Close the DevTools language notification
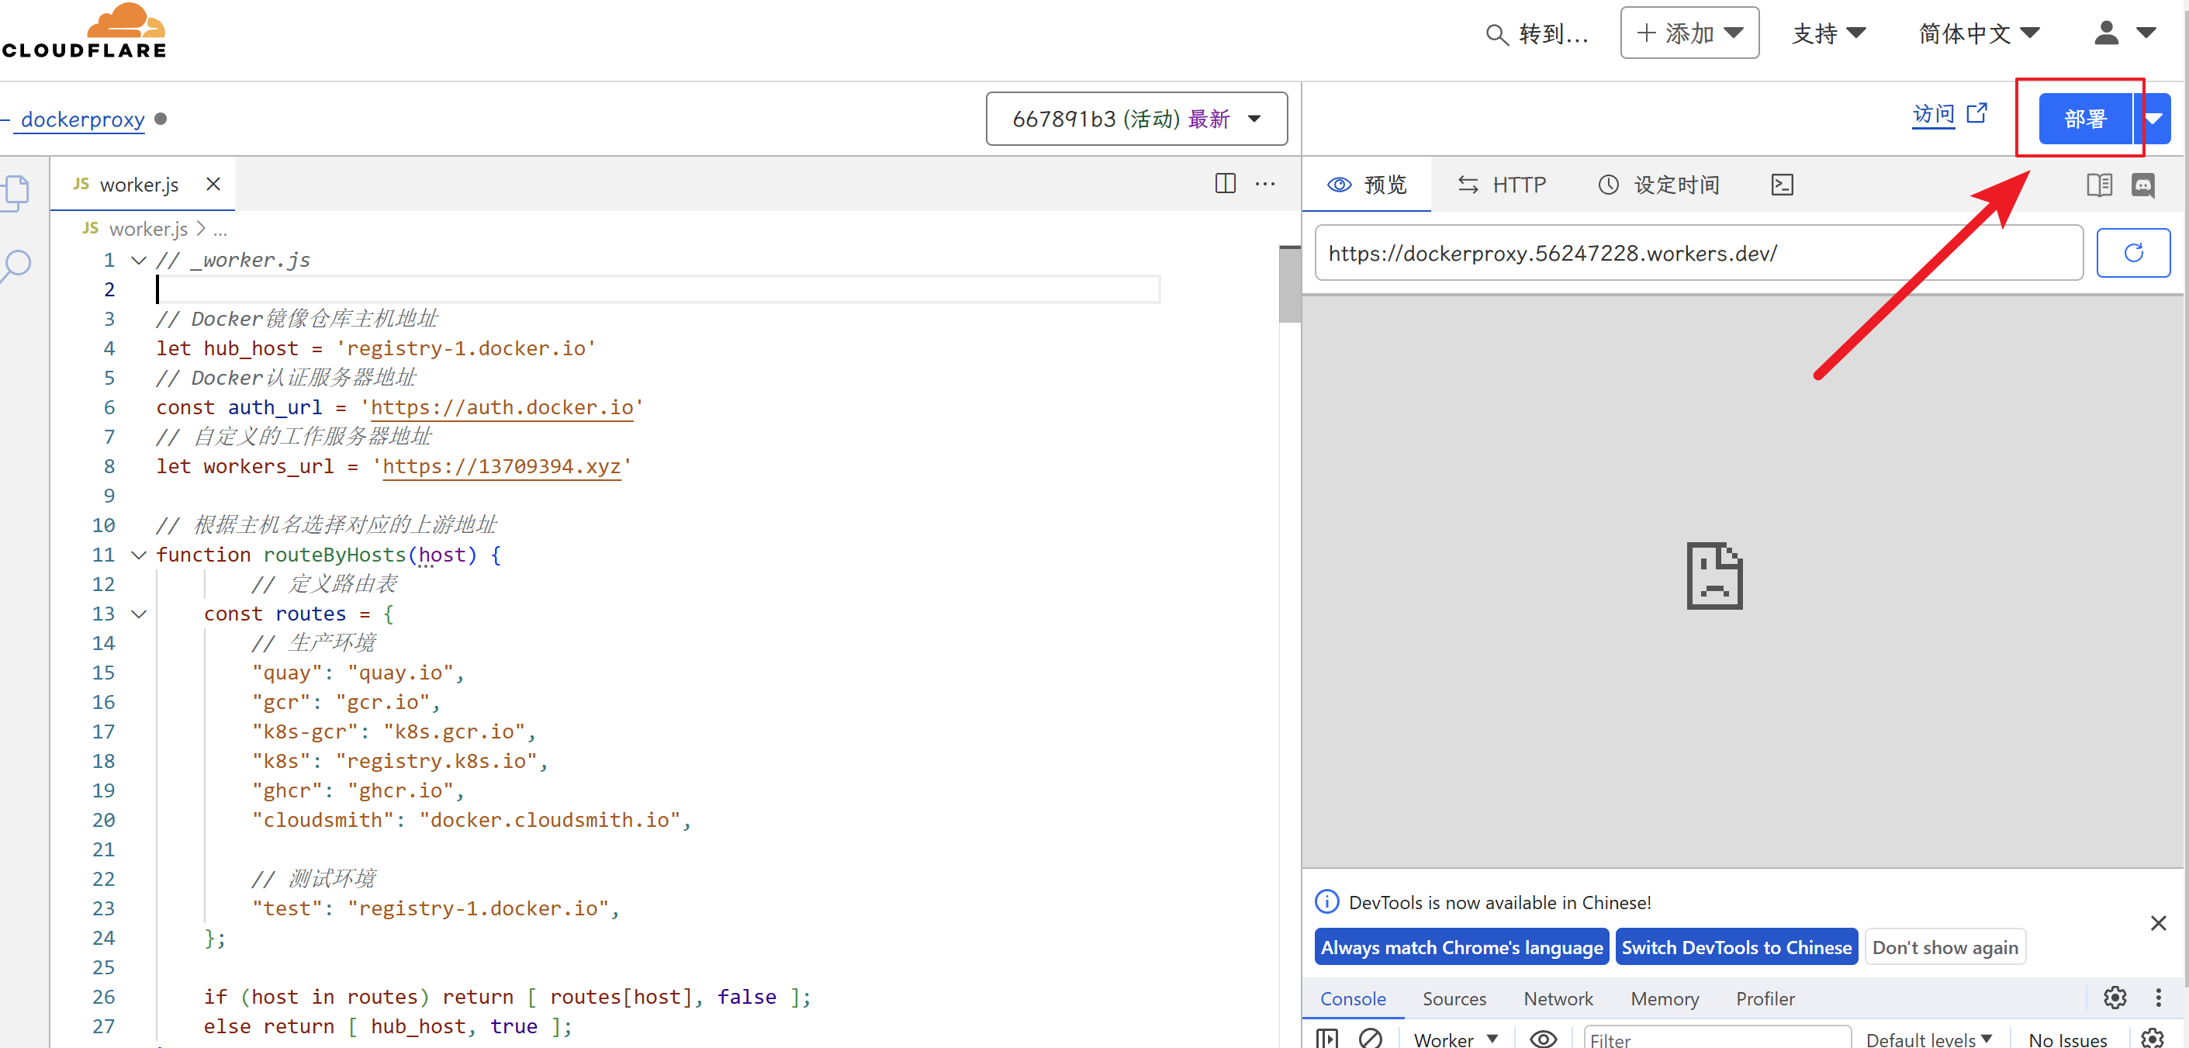Viewport: 2189px width, 1048px height. 2157,922
